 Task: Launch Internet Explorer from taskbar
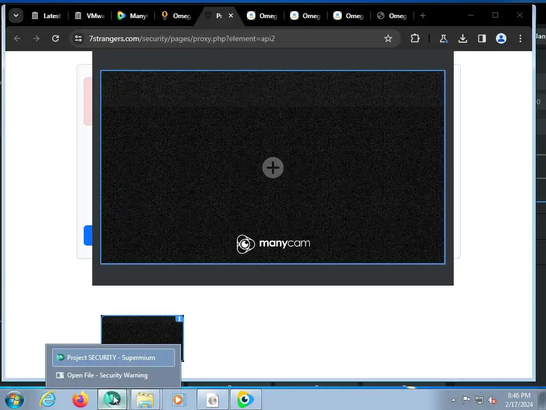(47, 399)
